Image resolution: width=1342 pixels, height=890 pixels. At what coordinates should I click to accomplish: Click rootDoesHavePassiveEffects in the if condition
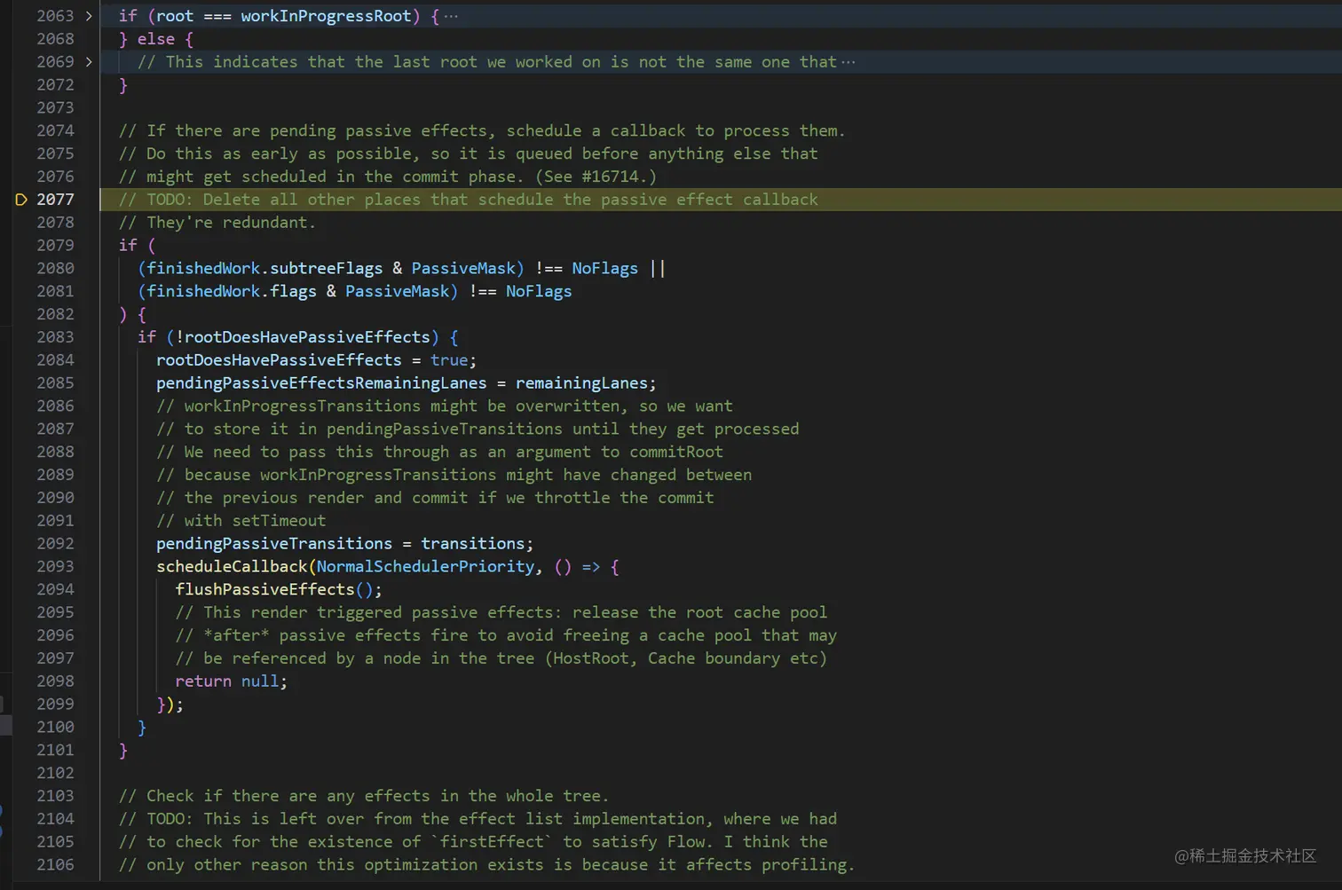click(307, 337)
